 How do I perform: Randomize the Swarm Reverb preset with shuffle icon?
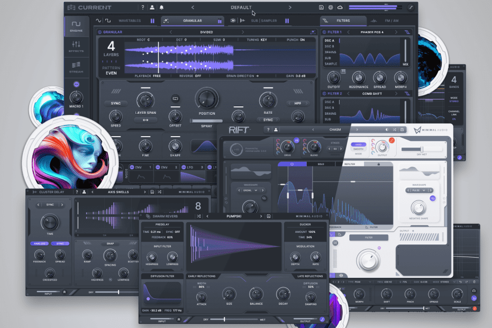click(198, 216)
